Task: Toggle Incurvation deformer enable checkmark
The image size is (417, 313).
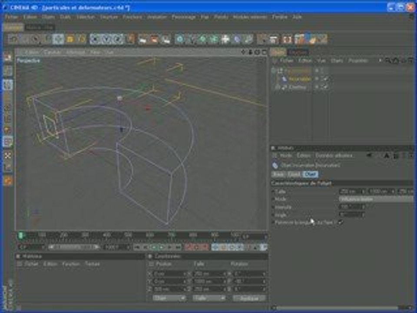Action: (325, 79)
